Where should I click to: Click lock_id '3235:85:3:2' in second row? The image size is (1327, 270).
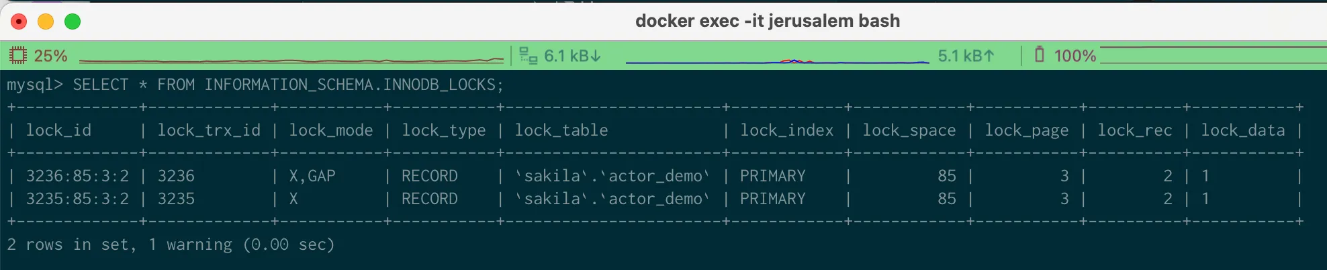77,199
